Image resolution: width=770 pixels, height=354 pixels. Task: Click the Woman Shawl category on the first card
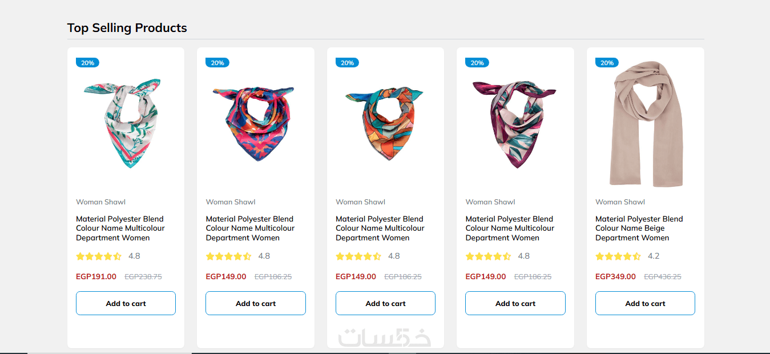tap(100, 202)
